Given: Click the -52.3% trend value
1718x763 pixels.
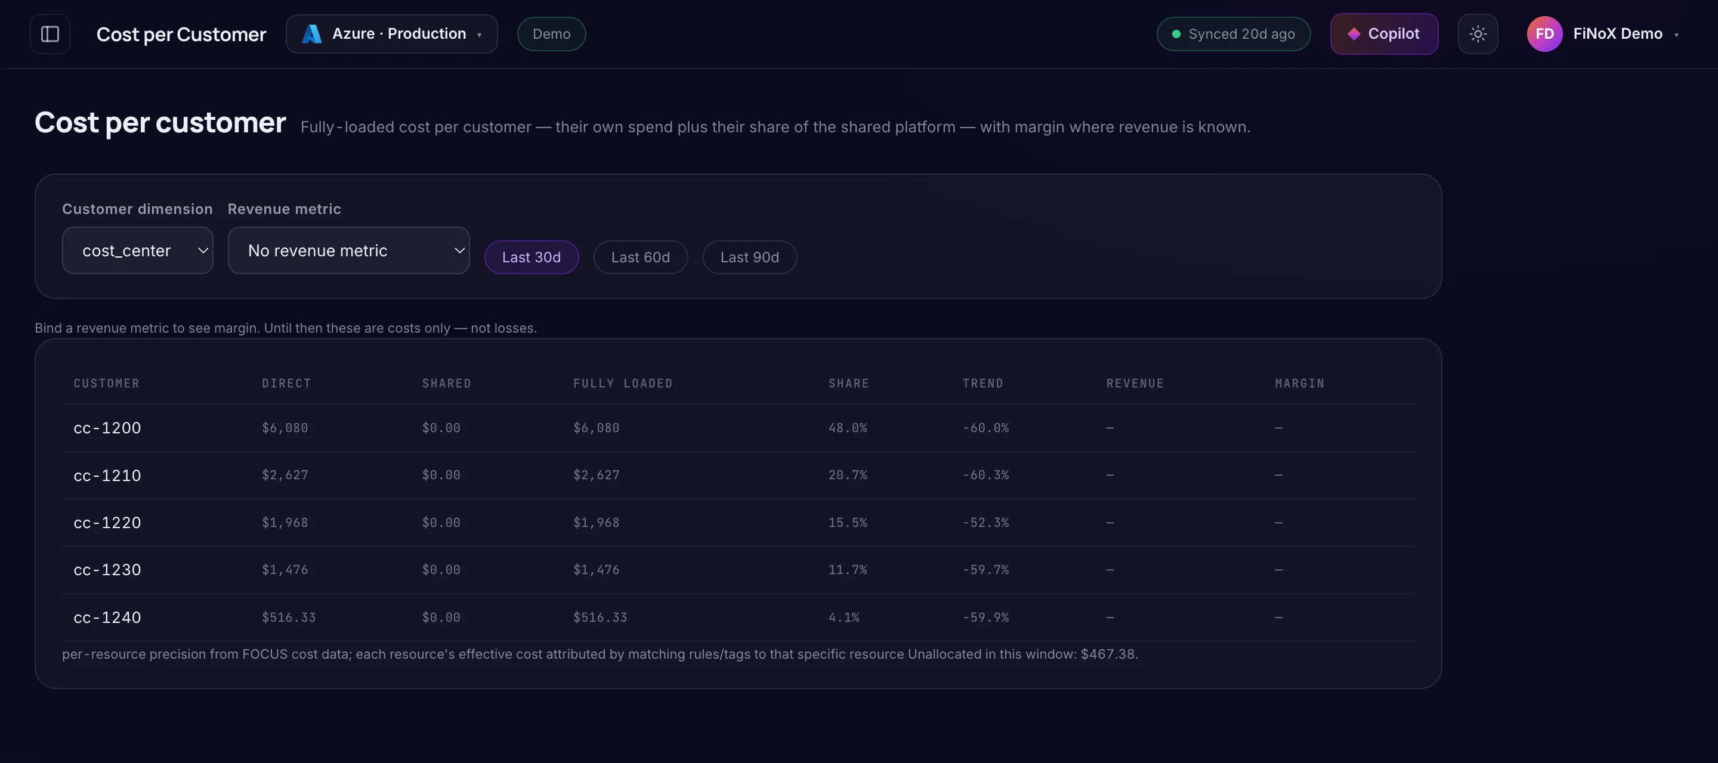Looking at the screenshot, I should (985, 522).
